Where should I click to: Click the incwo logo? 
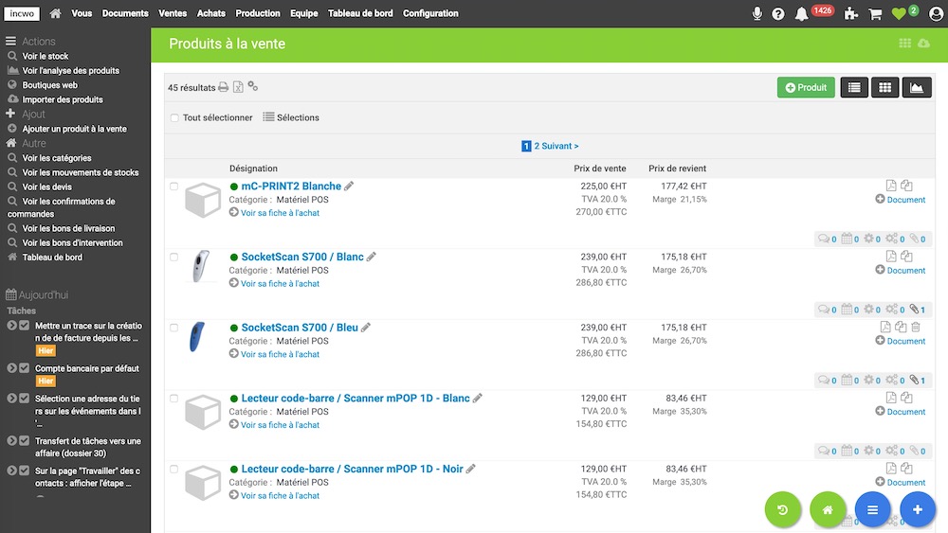pos(22,13)
